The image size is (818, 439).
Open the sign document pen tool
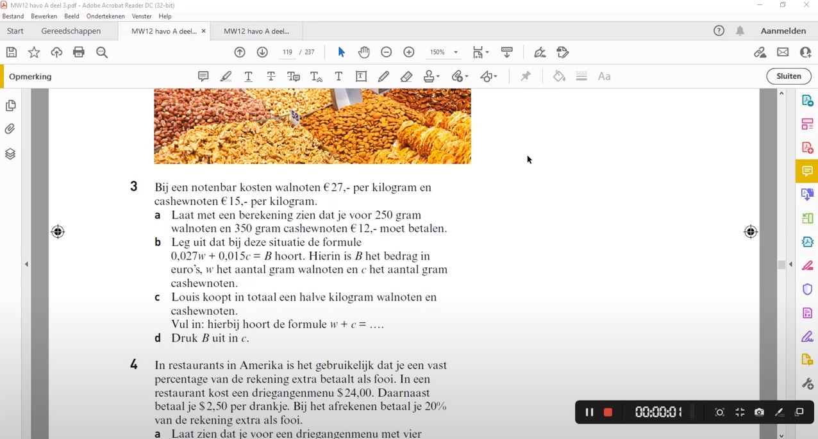click(x=540, y=53)
